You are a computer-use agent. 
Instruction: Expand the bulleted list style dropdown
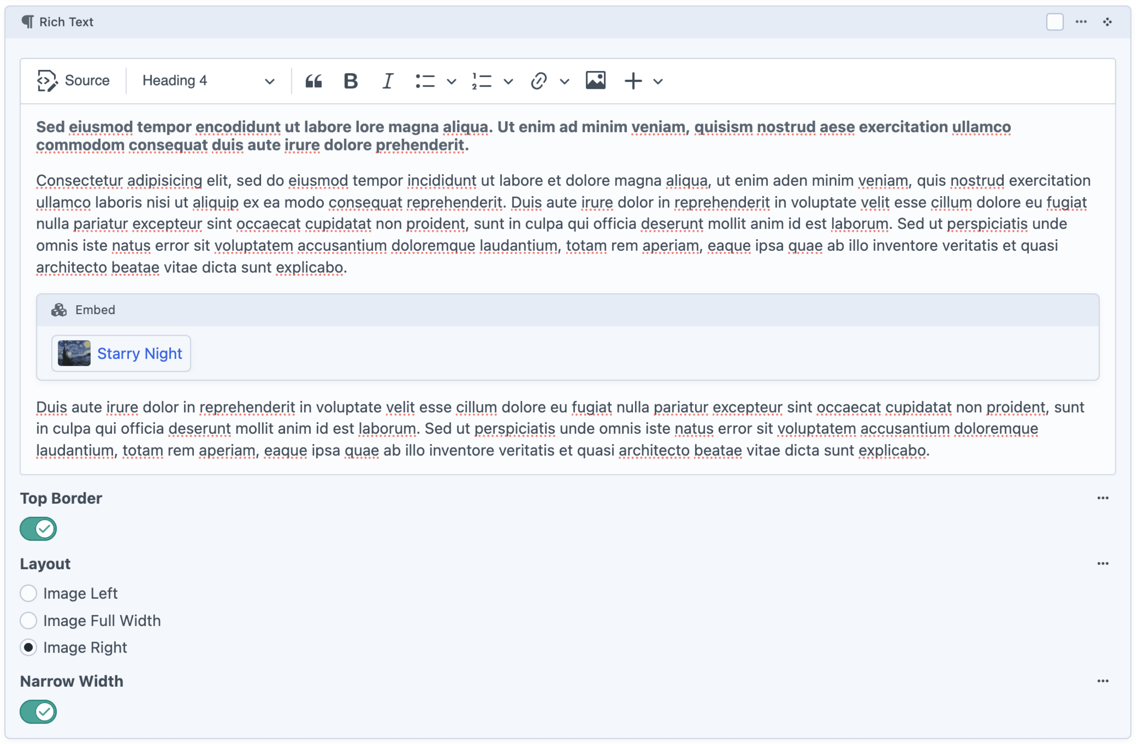tap(452, 82)
